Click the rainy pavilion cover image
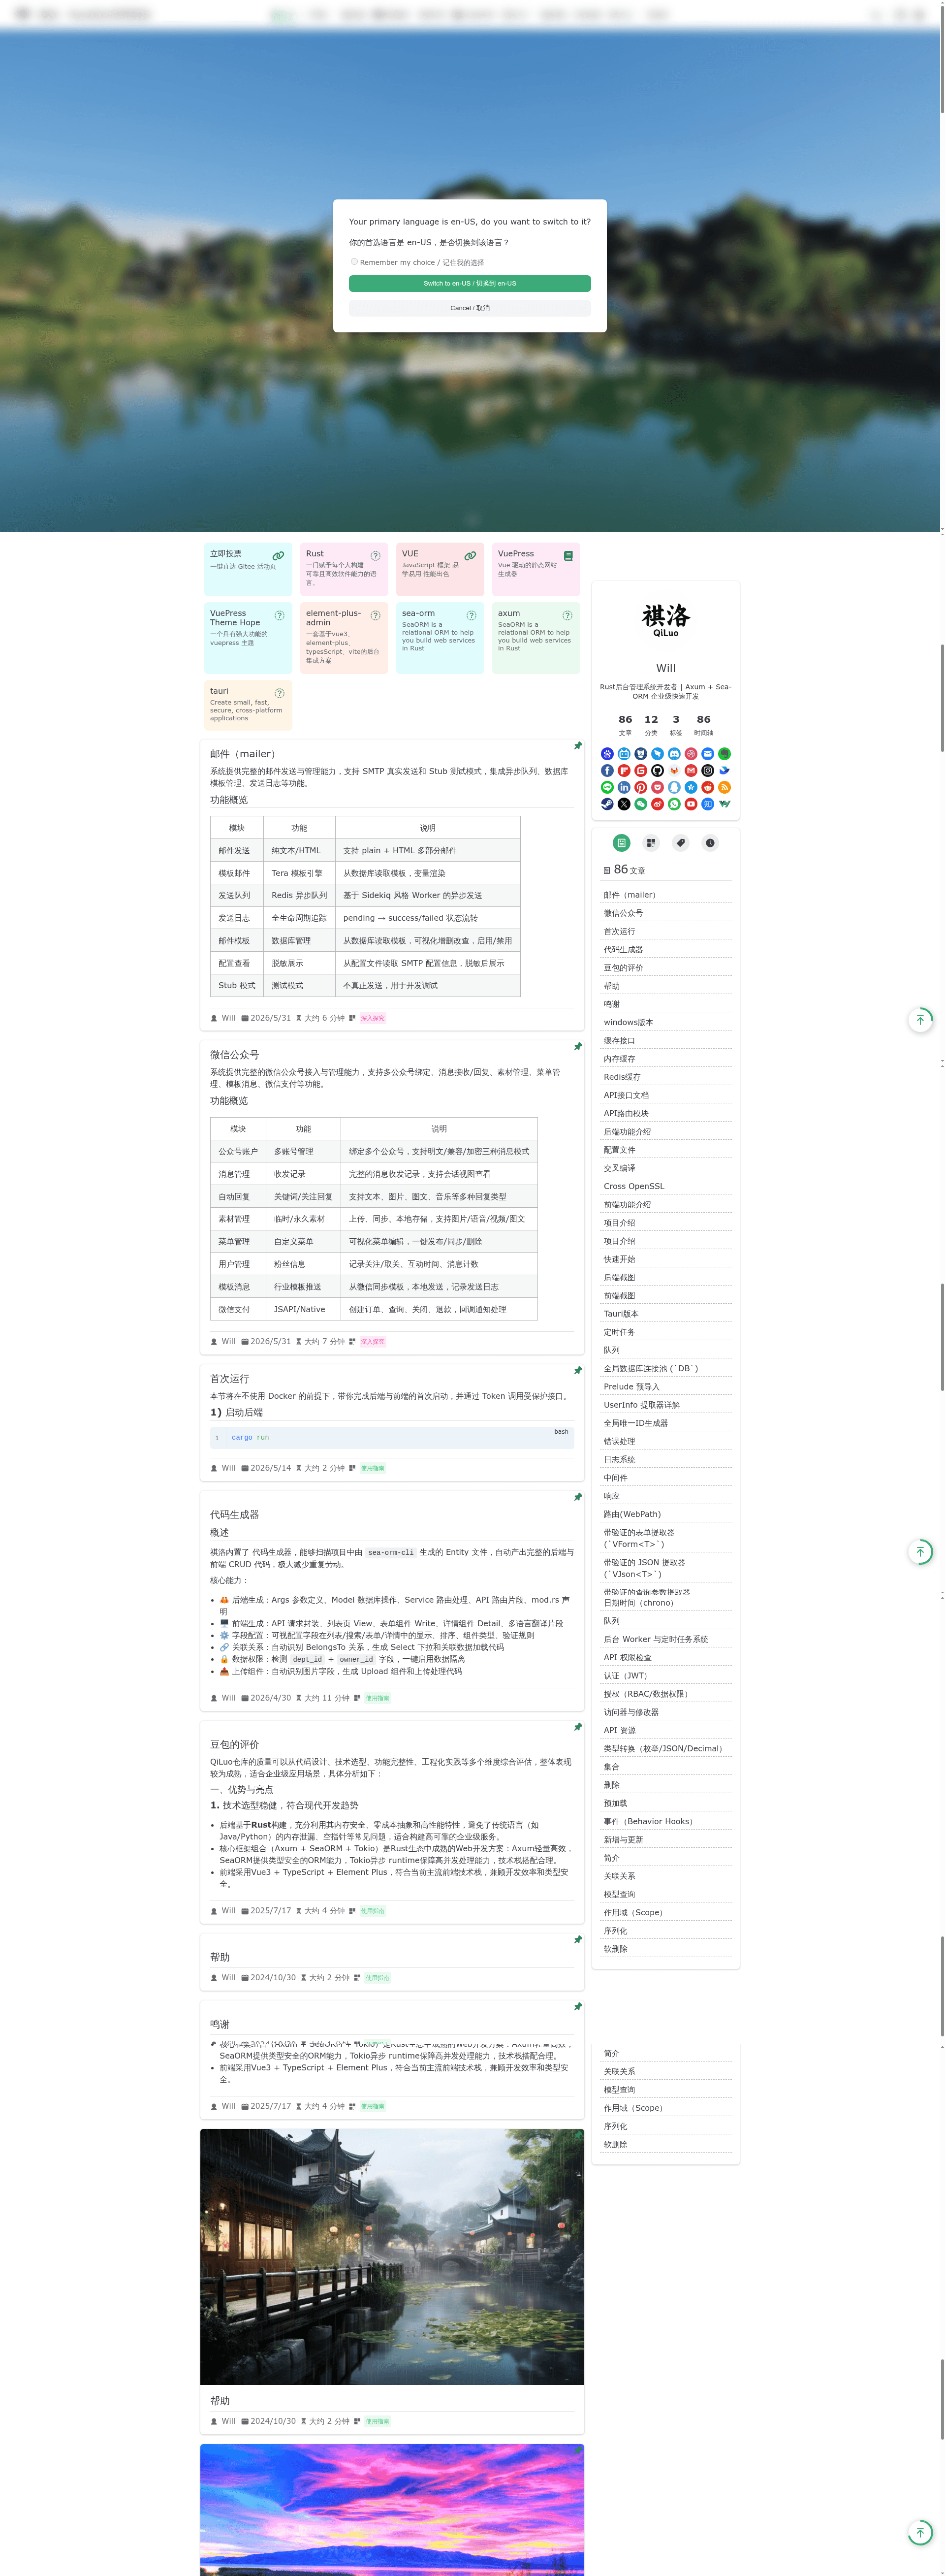 392,2257
